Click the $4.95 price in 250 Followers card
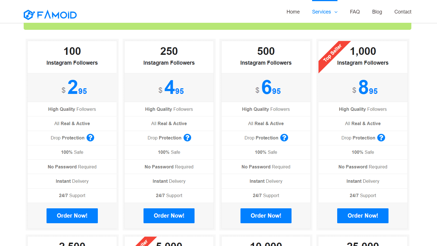This screenshot has width=437, height=246. 171,87
